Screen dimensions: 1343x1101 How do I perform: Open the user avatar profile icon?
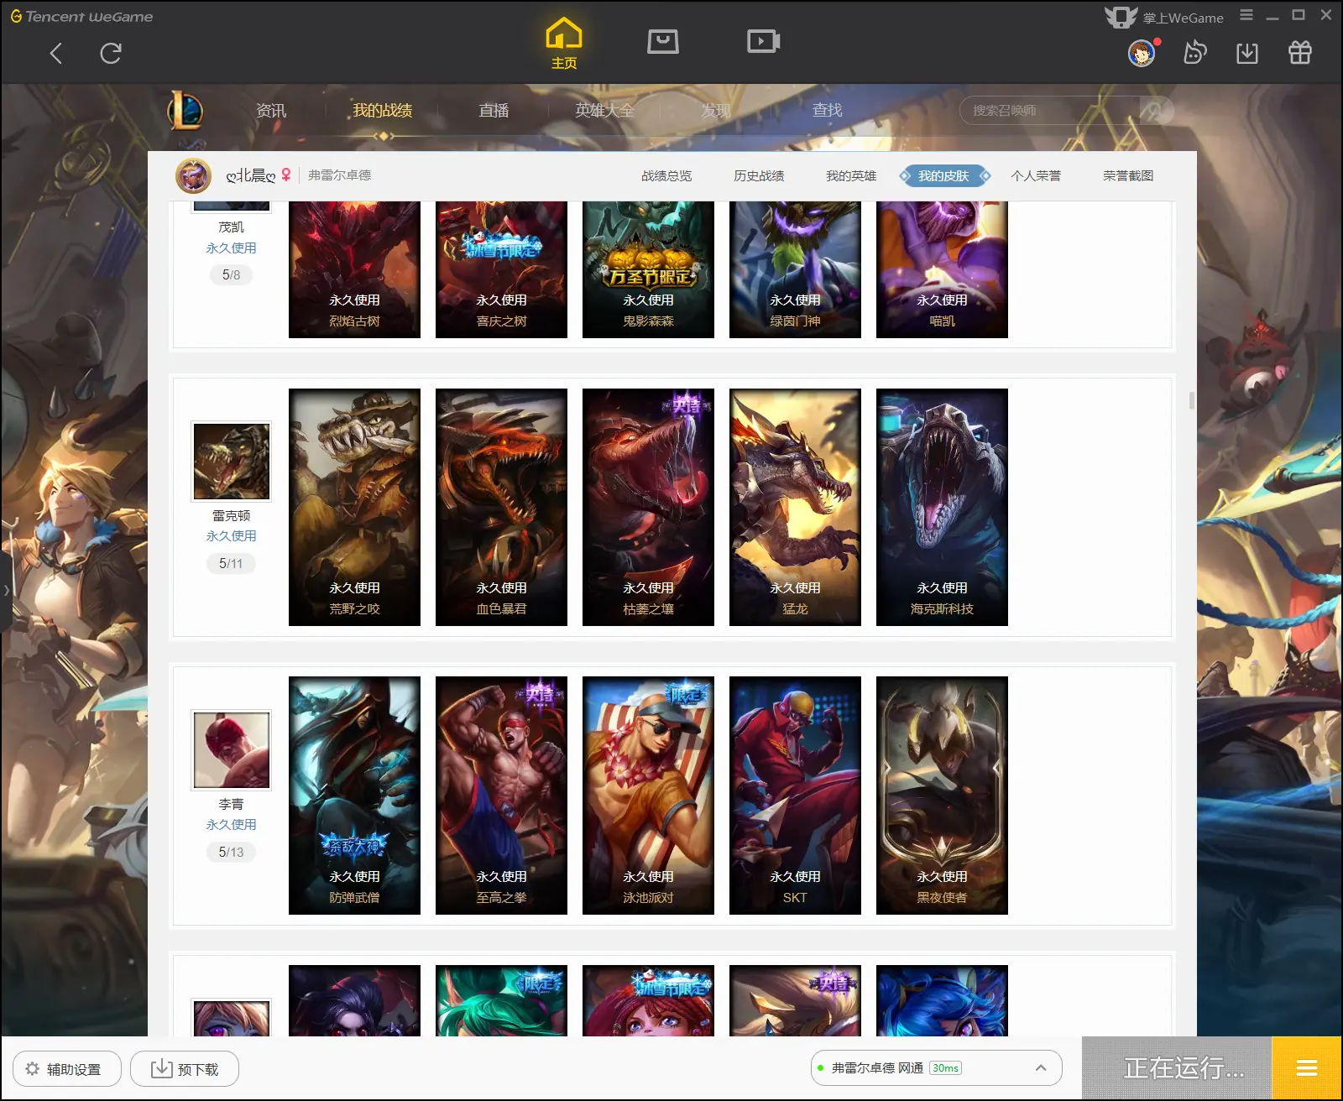coord(1142,54)
